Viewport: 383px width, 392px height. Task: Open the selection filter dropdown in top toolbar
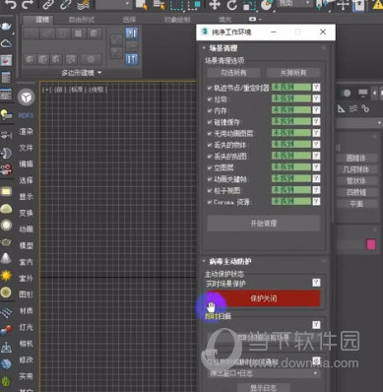pos(113,4)
